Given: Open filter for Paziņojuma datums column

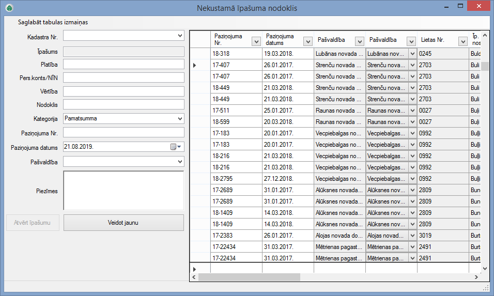Looking at the screenshot, I should click(x=308, y=41).
